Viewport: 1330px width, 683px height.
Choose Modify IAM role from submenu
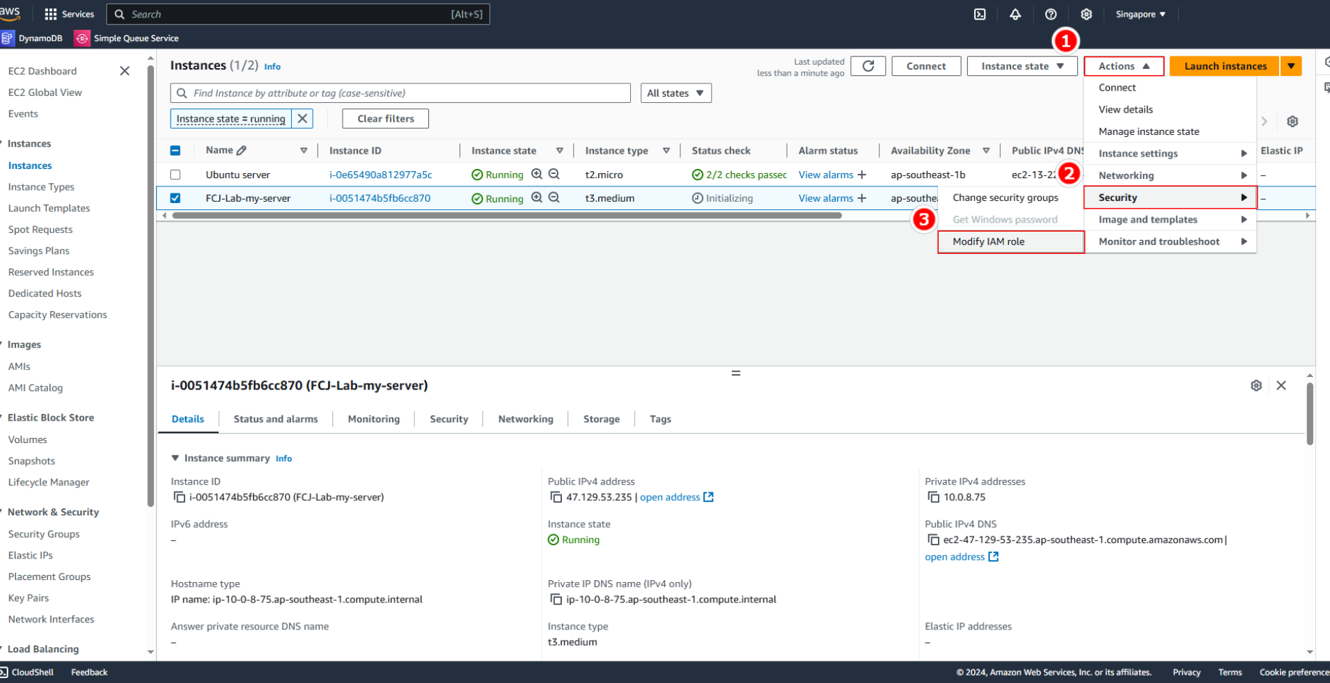(x=1011, y=242)
